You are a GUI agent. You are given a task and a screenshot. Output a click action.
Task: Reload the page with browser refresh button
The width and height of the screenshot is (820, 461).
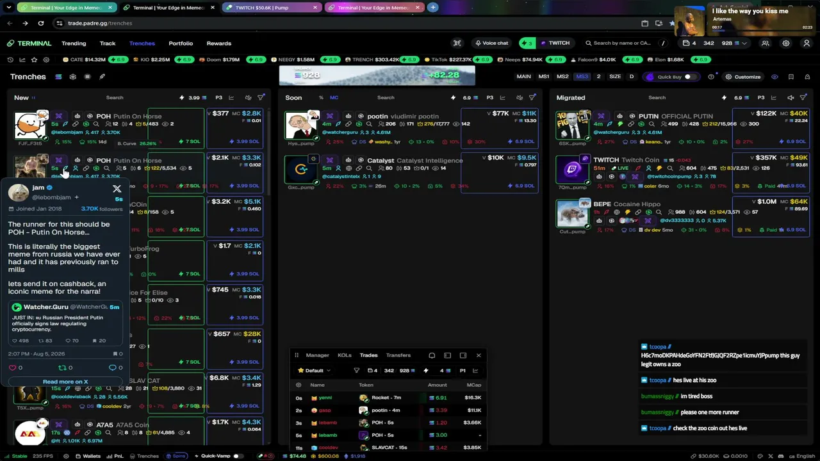[x=41, y=23]
